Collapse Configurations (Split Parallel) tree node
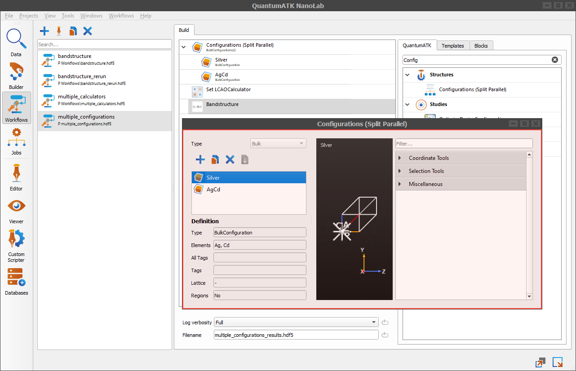The height and width of the screenshot is (371, 576). click(183, 47)
